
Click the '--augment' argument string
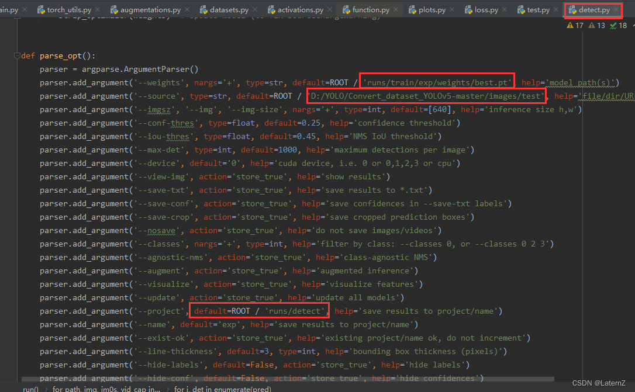[159, 270]
